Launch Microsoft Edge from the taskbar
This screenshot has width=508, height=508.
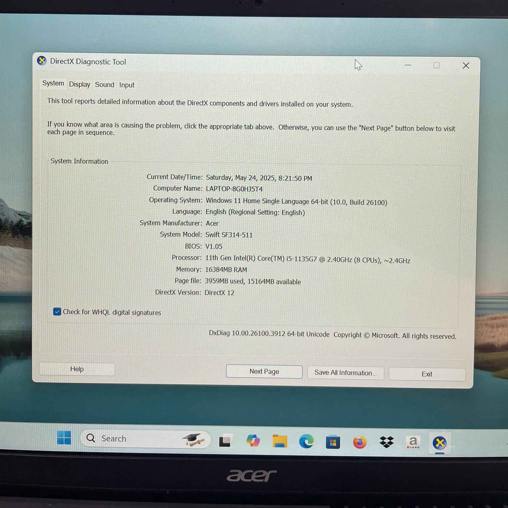click(x=306, y=441)
